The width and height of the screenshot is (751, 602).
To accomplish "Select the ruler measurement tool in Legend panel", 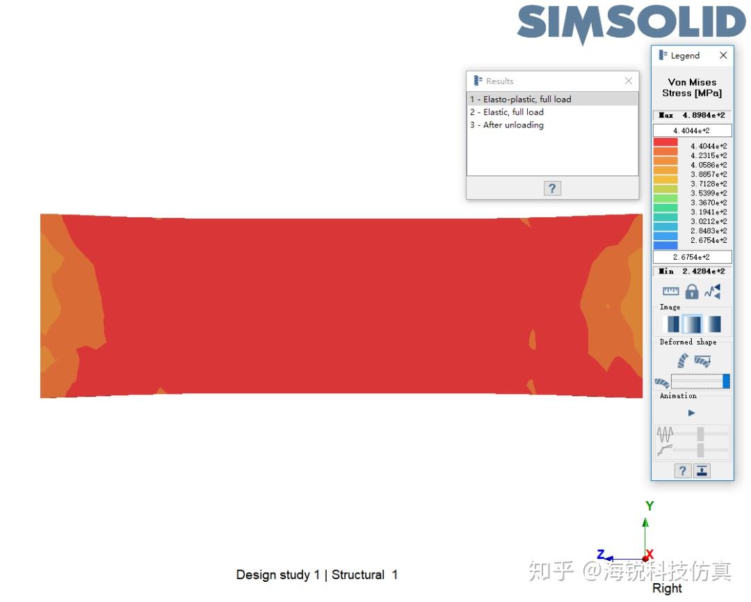I will pyautogui.click(x=670, y=292).
